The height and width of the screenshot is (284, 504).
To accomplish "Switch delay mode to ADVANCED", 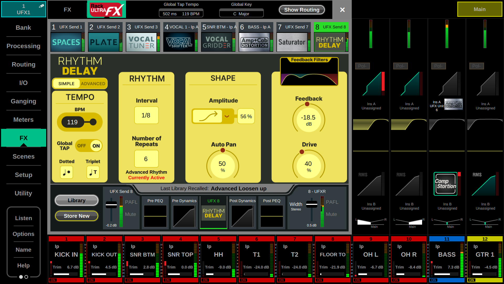I will (93, 84).
